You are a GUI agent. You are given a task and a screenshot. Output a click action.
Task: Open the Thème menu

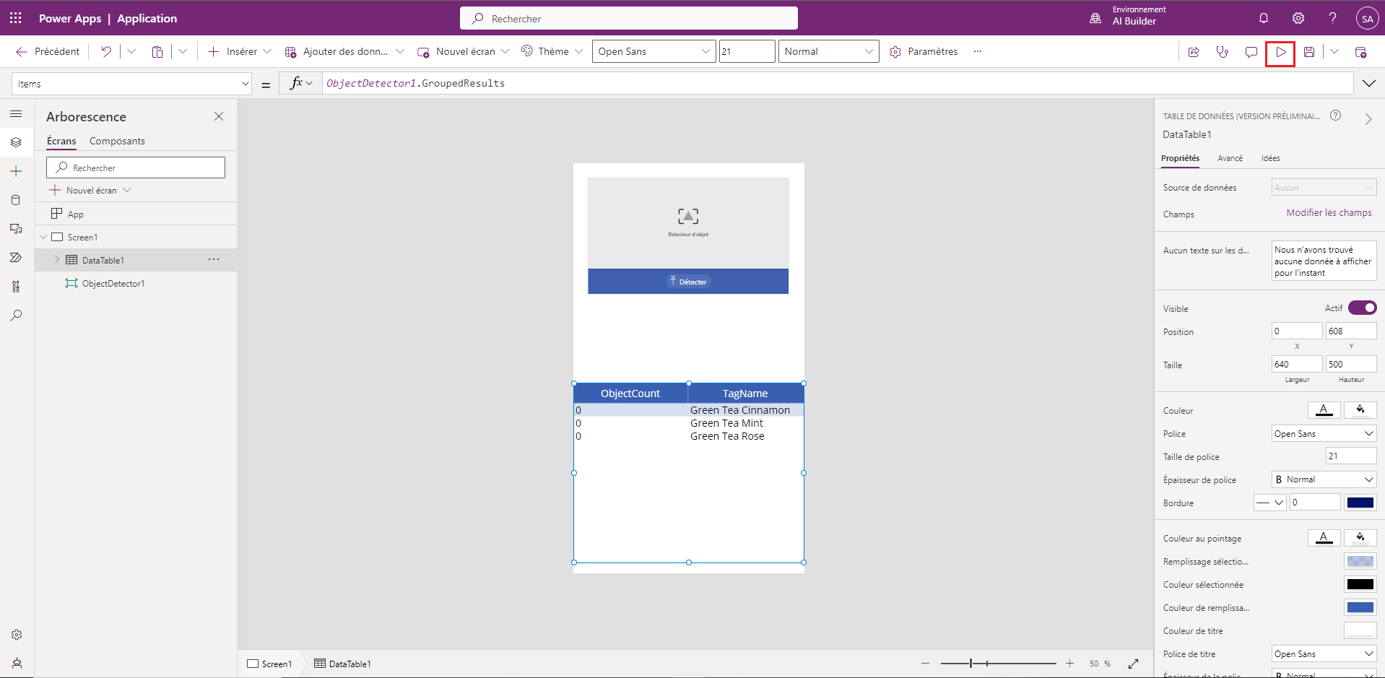[552, 51]
